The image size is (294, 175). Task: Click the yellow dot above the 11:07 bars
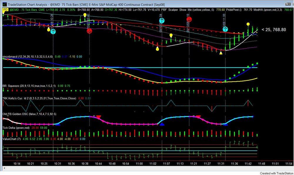pyautogui.click(x=171, y=35)
